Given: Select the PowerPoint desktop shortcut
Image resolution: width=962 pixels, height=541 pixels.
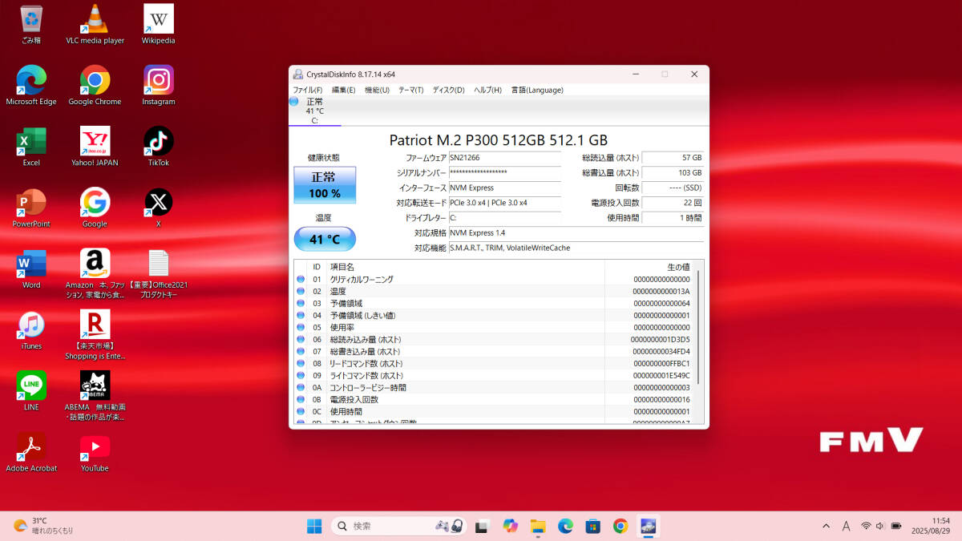Looking at the screenshot, I should [31, 208].
